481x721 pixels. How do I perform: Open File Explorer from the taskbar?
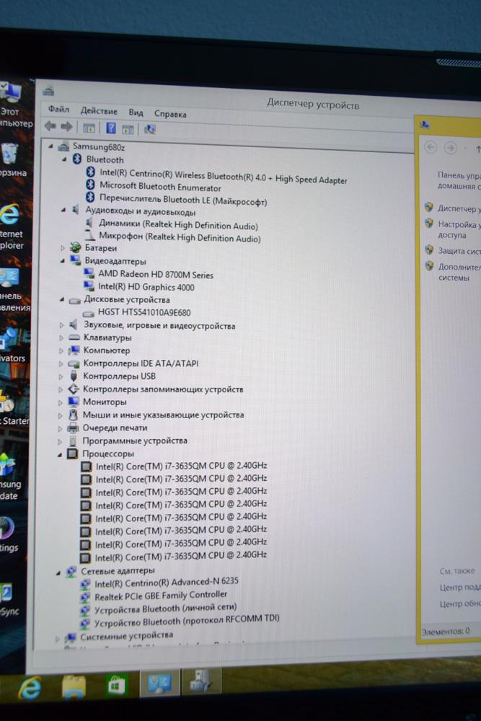point(74,686)
